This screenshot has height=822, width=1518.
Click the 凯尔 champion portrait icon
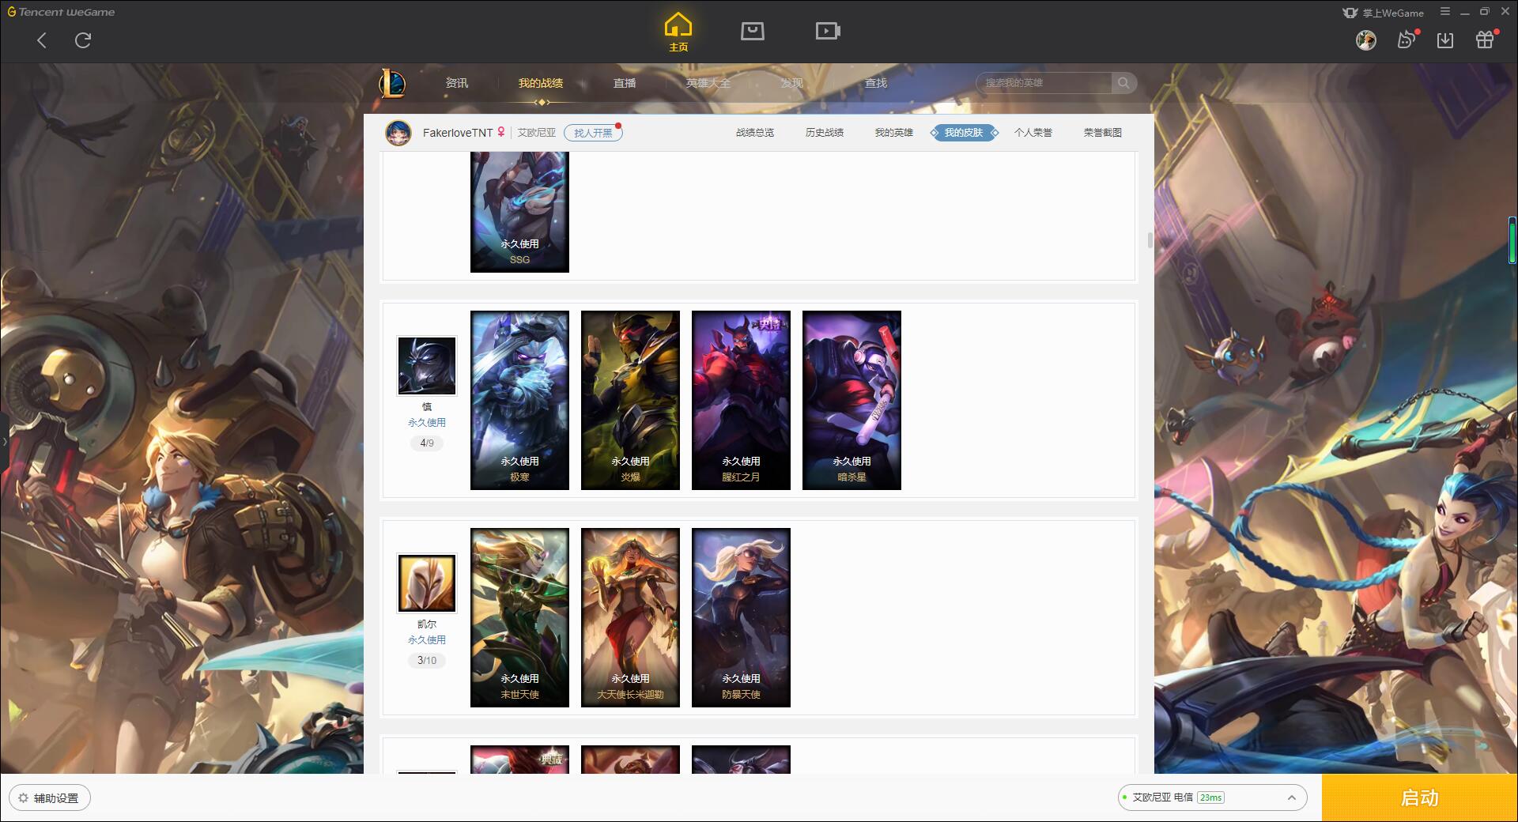point(427,583)
